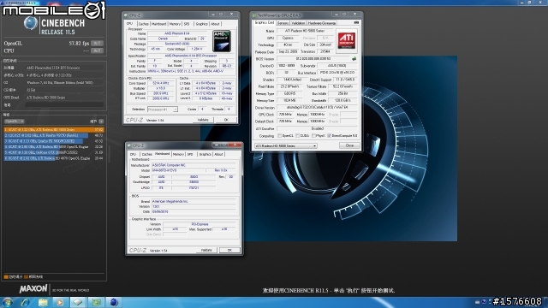The image size is (548, 308).
Task: Click the GPU-Z title bar icon
Action: click(254, 15)
